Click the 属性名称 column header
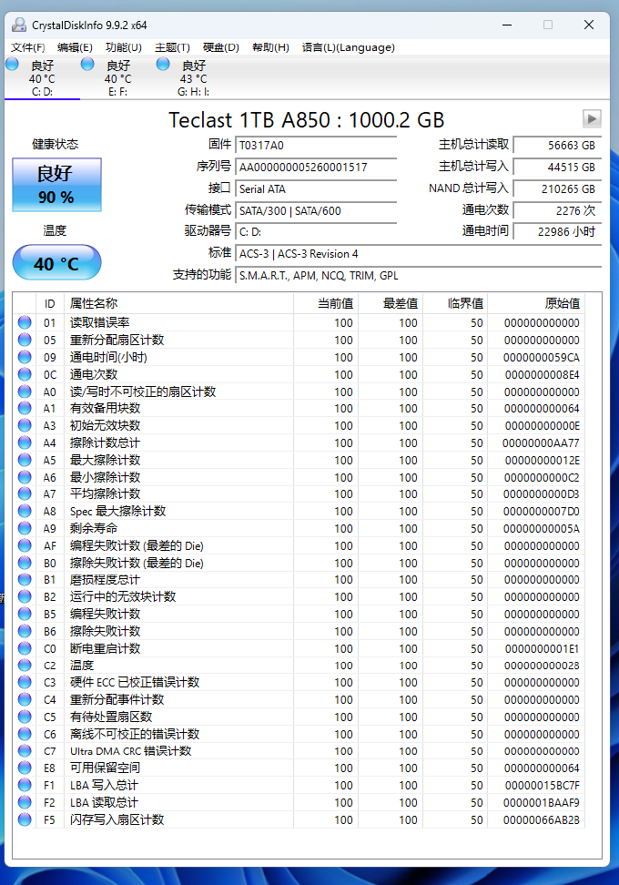 pyautogui.click(x=178, y=304)
